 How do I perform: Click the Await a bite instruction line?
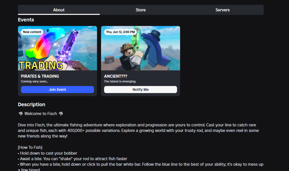tap(73, 159)
